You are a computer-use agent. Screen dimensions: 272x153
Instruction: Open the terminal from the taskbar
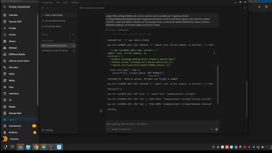click(51, 147)
